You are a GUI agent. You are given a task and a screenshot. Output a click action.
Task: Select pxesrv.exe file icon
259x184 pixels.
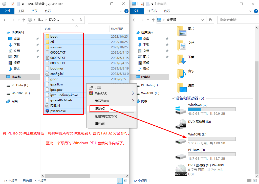click(47, 111)
